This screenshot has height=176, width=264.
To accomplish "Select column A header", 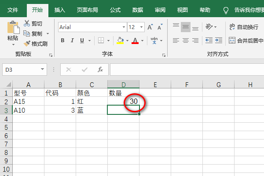I will [28, 84].
